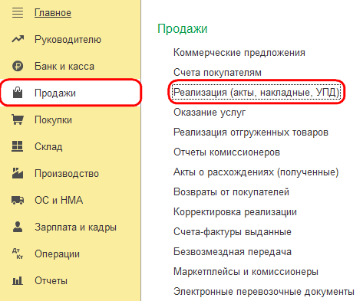Image resolution: width=363 pixels, height=301 pixels.
Task: Open the ОС и НМА section
Action: [58, 200]
